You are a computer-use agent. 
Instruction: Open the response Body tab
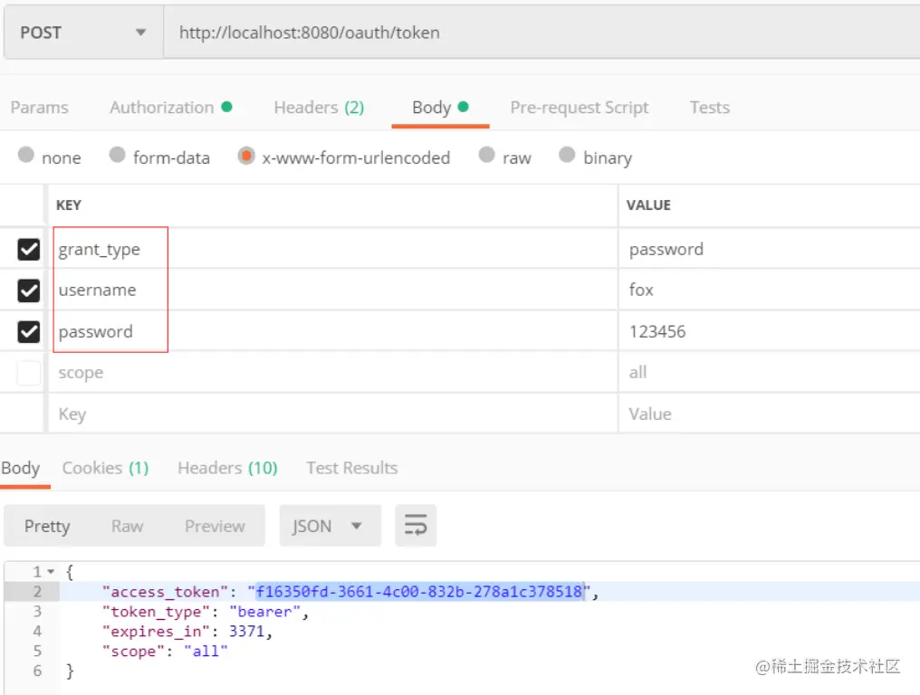(21, 468)
